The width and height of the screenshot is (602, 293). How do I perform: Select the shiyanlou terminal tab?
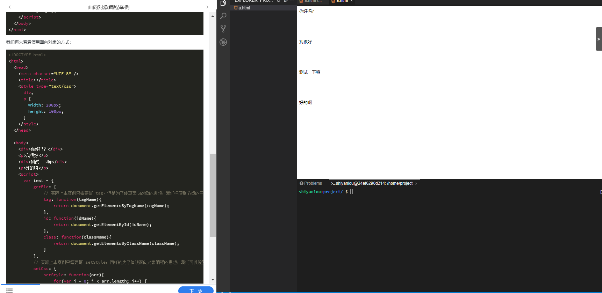click(x=373, y=183)
